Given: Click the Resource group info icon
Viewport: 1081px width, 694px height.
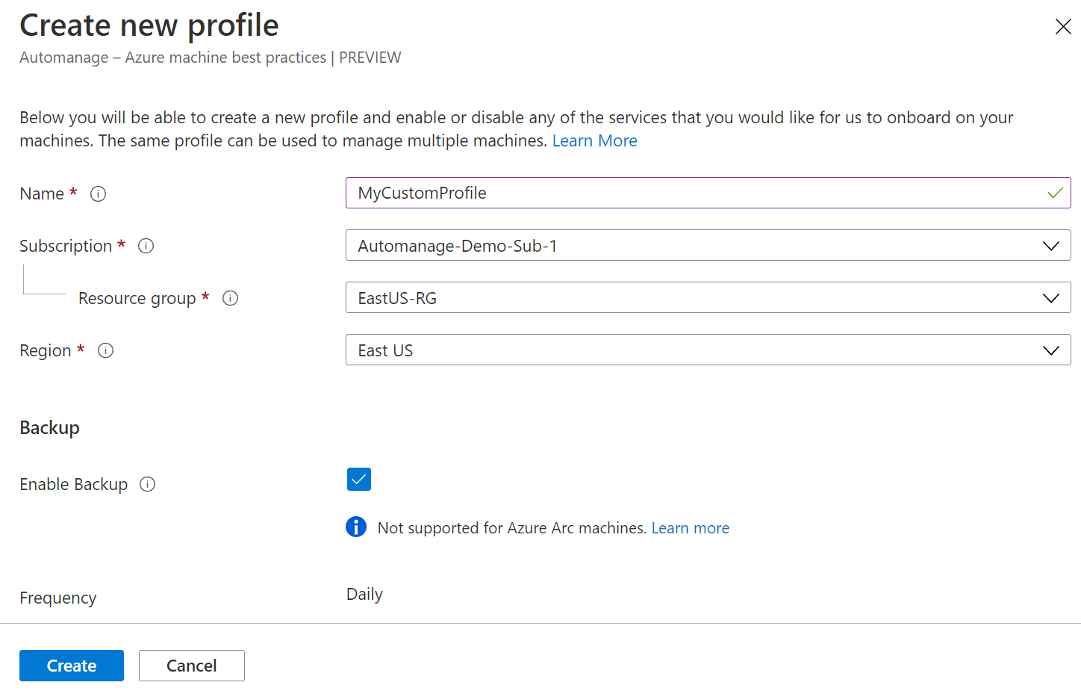Looking at the screenshot, I should tap(231, 298).
